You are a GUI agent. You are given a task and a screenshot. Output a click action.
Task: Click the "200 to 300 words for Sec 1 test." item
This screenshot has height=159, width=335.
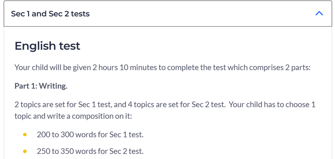[90, 135]
